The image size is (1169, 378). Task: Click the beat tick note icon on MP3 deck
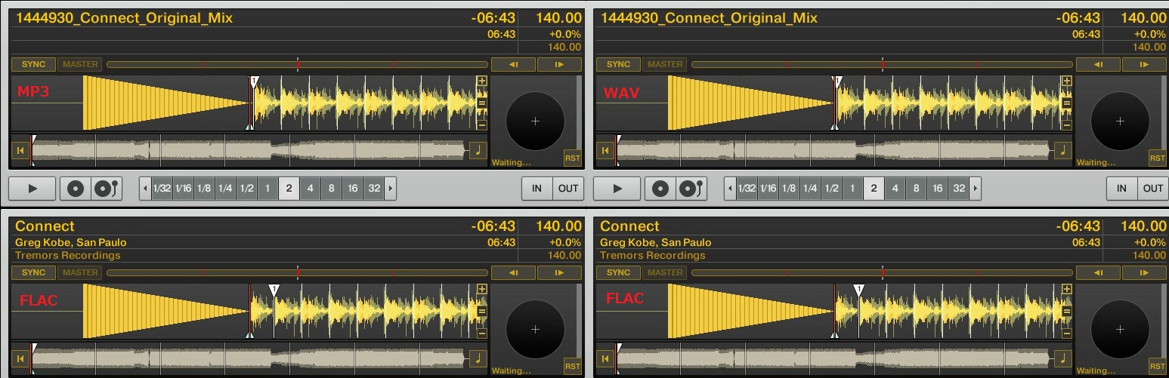click(478, 150)
